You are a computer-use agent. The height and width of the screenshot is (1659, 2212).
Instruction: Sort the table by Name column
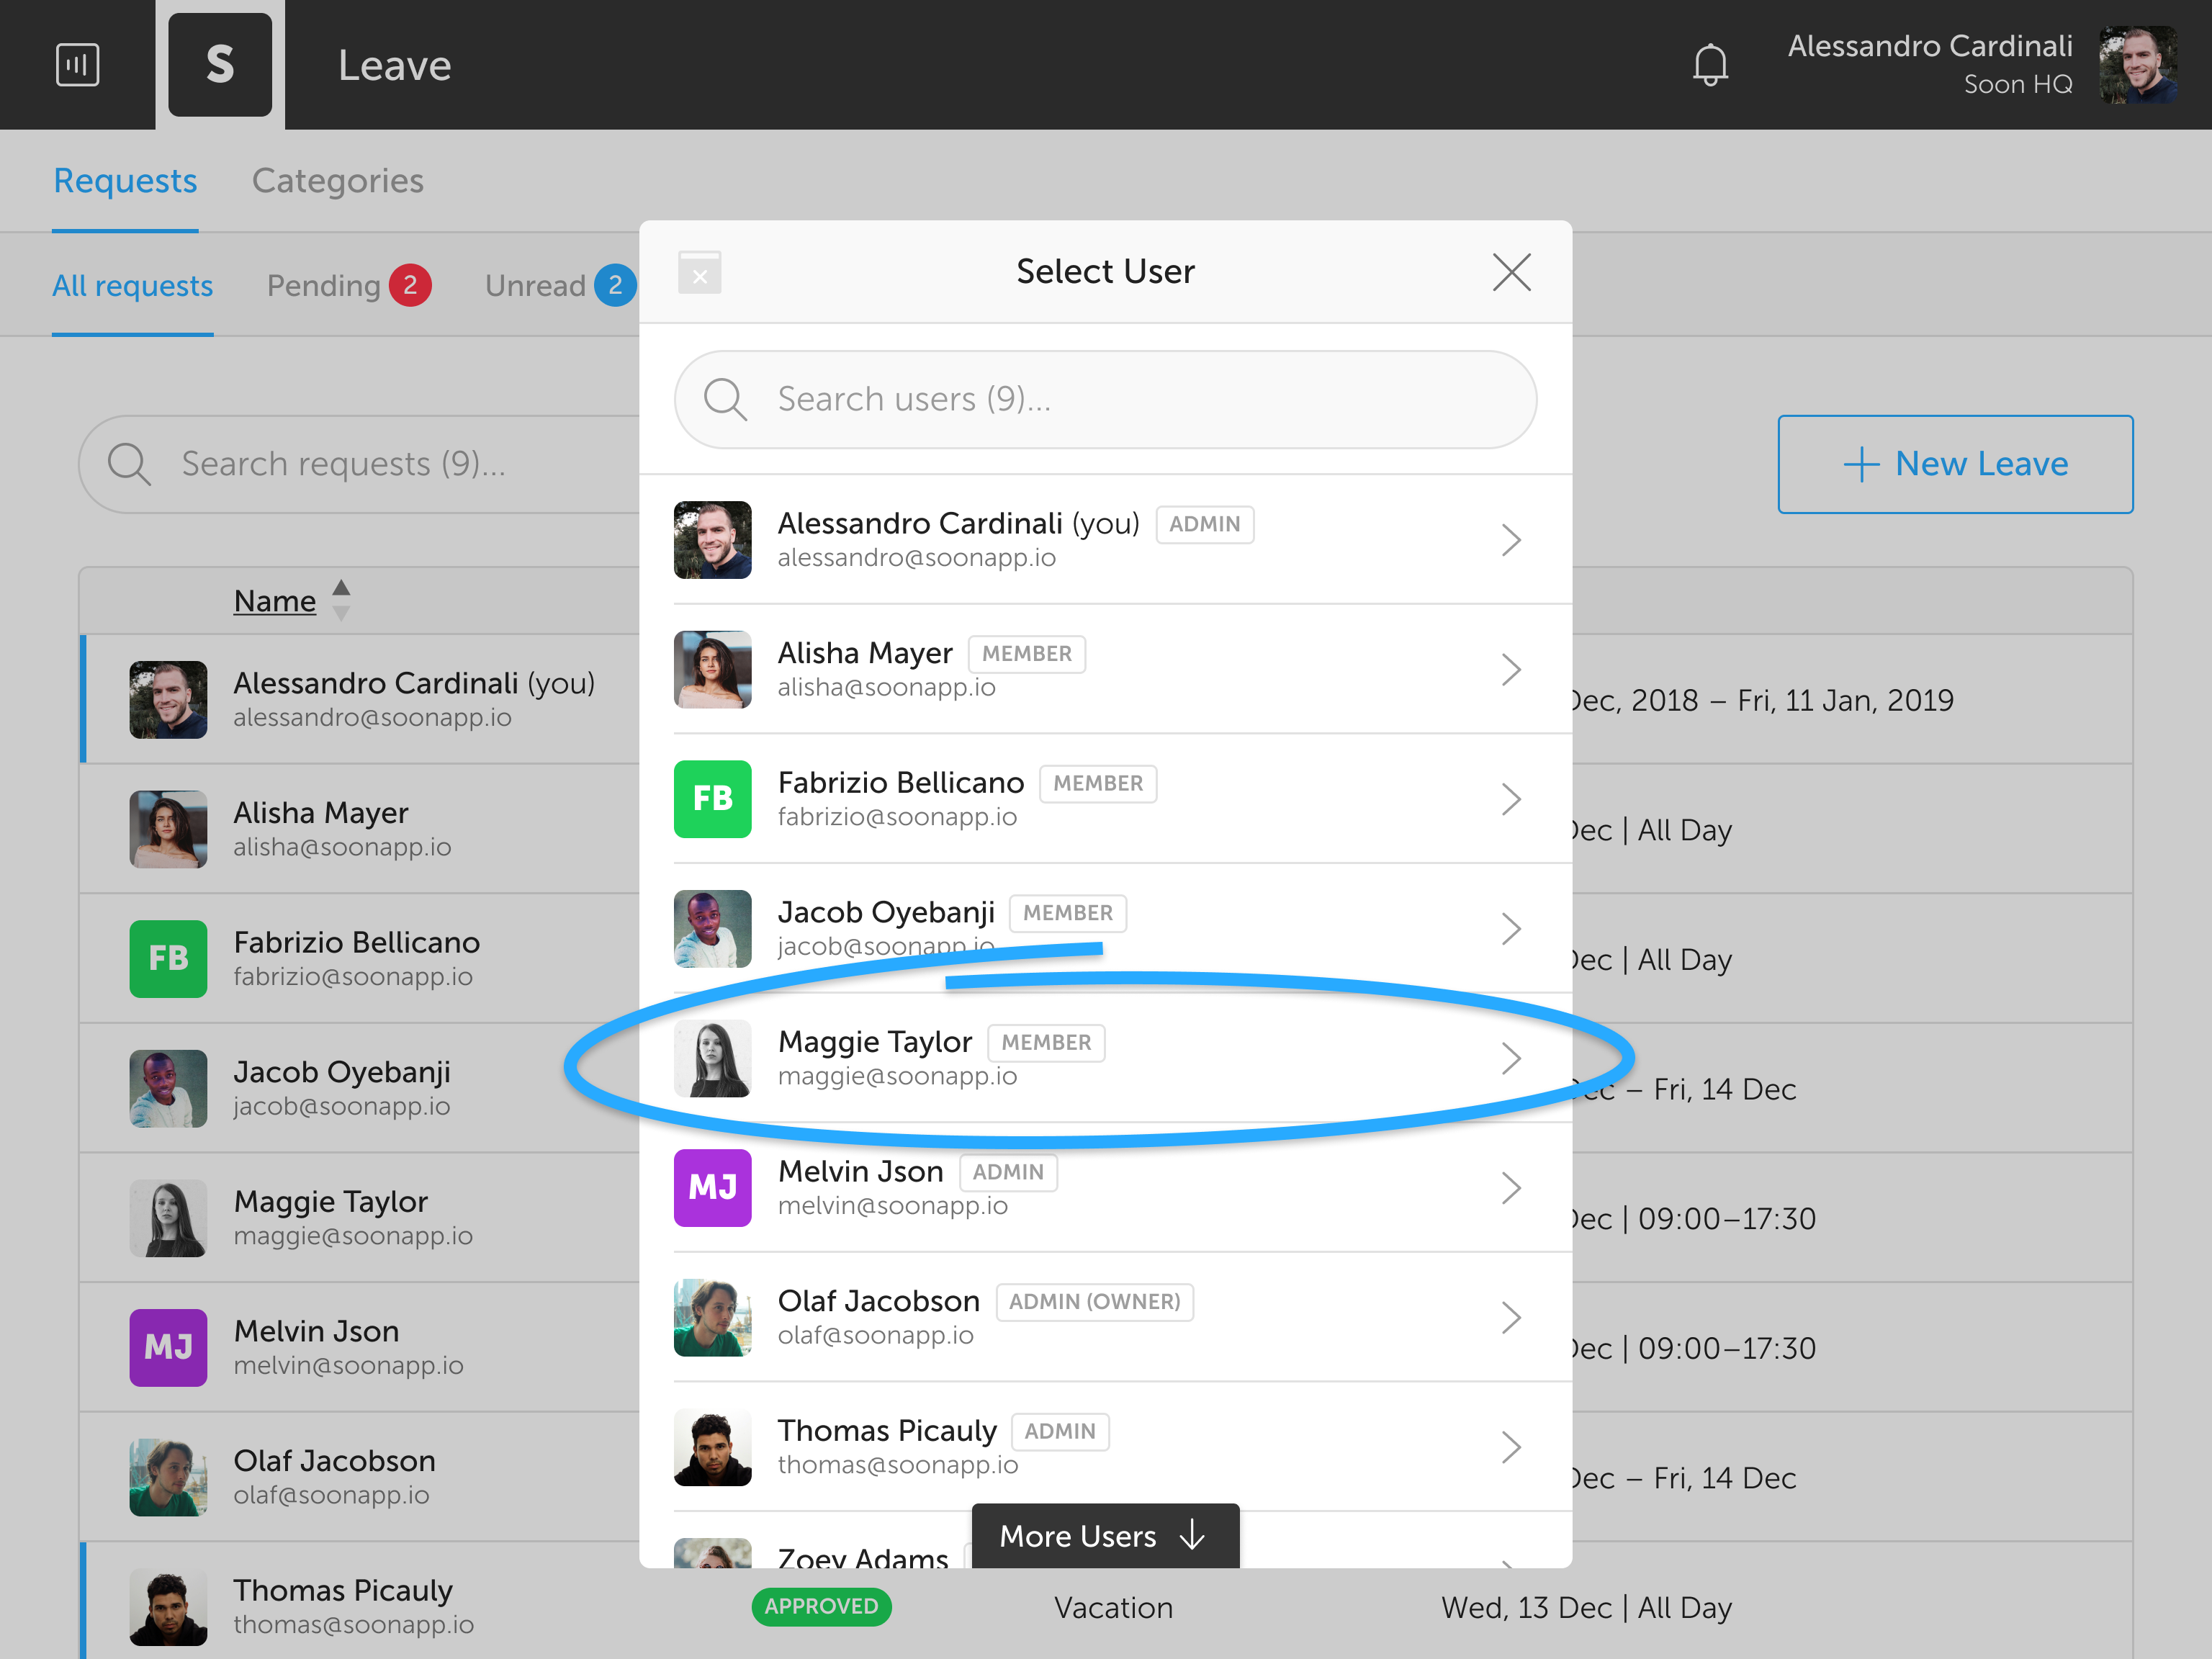point(275,601)
